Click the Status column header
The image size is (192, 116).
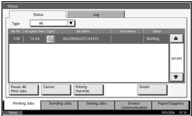(x=157, y=31)
